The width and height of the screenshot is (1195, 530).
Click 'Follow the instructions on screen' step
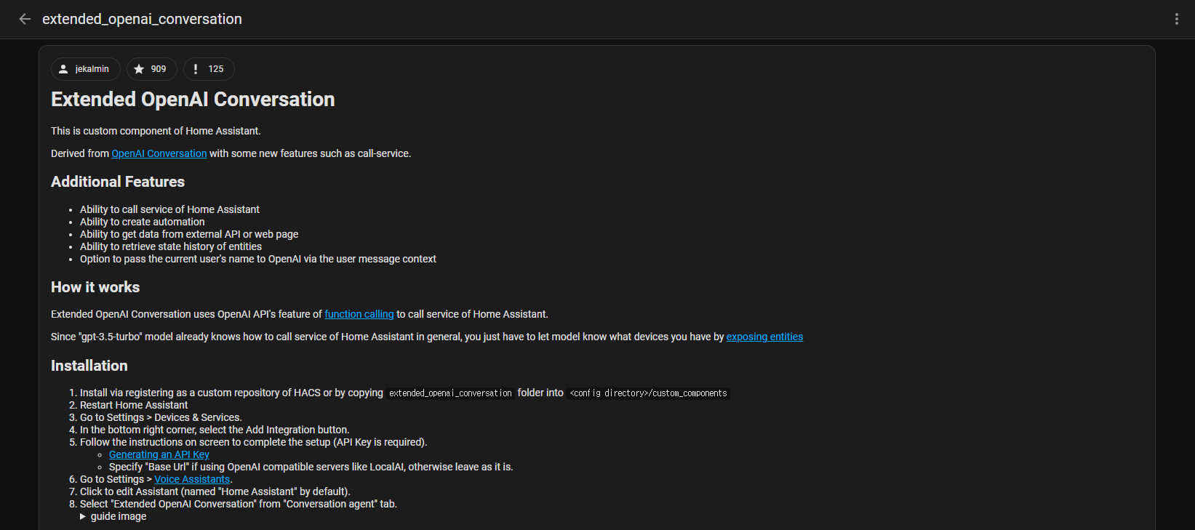[254, 442]
